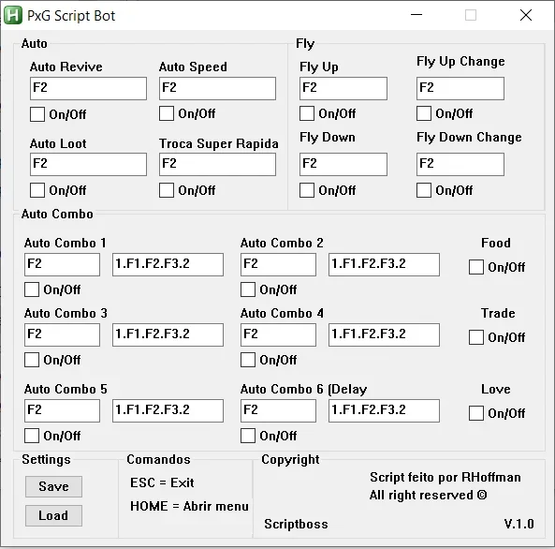
Task: Toggle the Trade On/Off checkbox
Action: (476, 337)
